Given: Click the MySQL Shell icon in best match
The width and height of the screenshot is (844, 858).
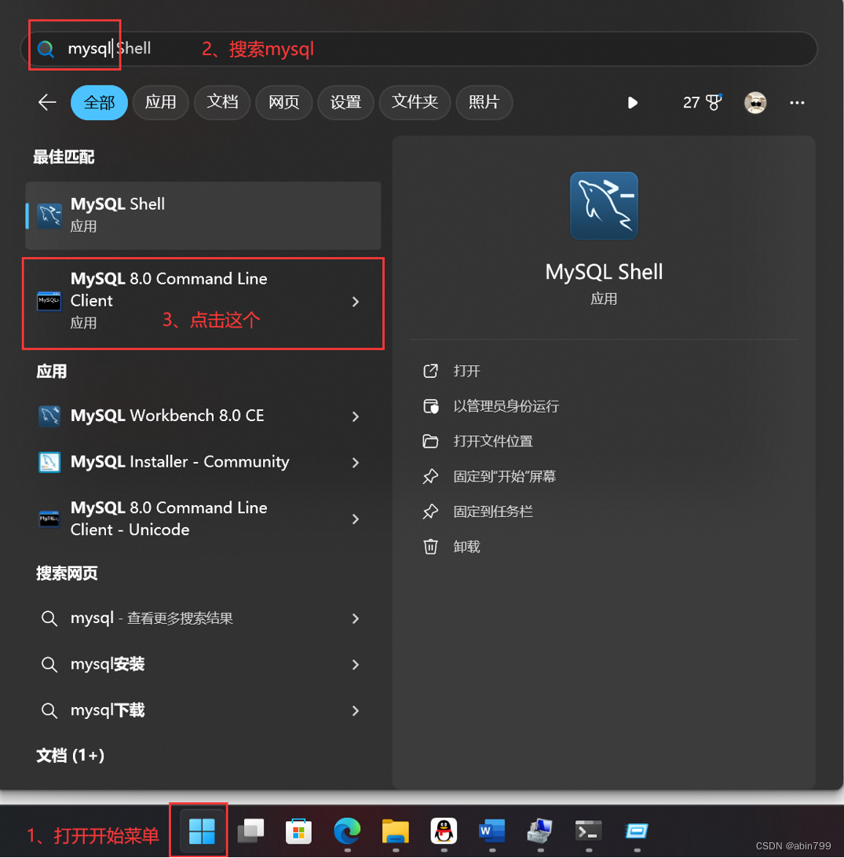Looking at the screenshot, I should [x=49, y=215].
